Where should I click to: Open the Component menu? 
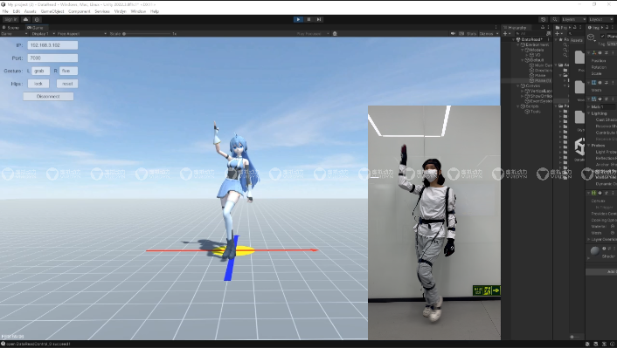80,11
